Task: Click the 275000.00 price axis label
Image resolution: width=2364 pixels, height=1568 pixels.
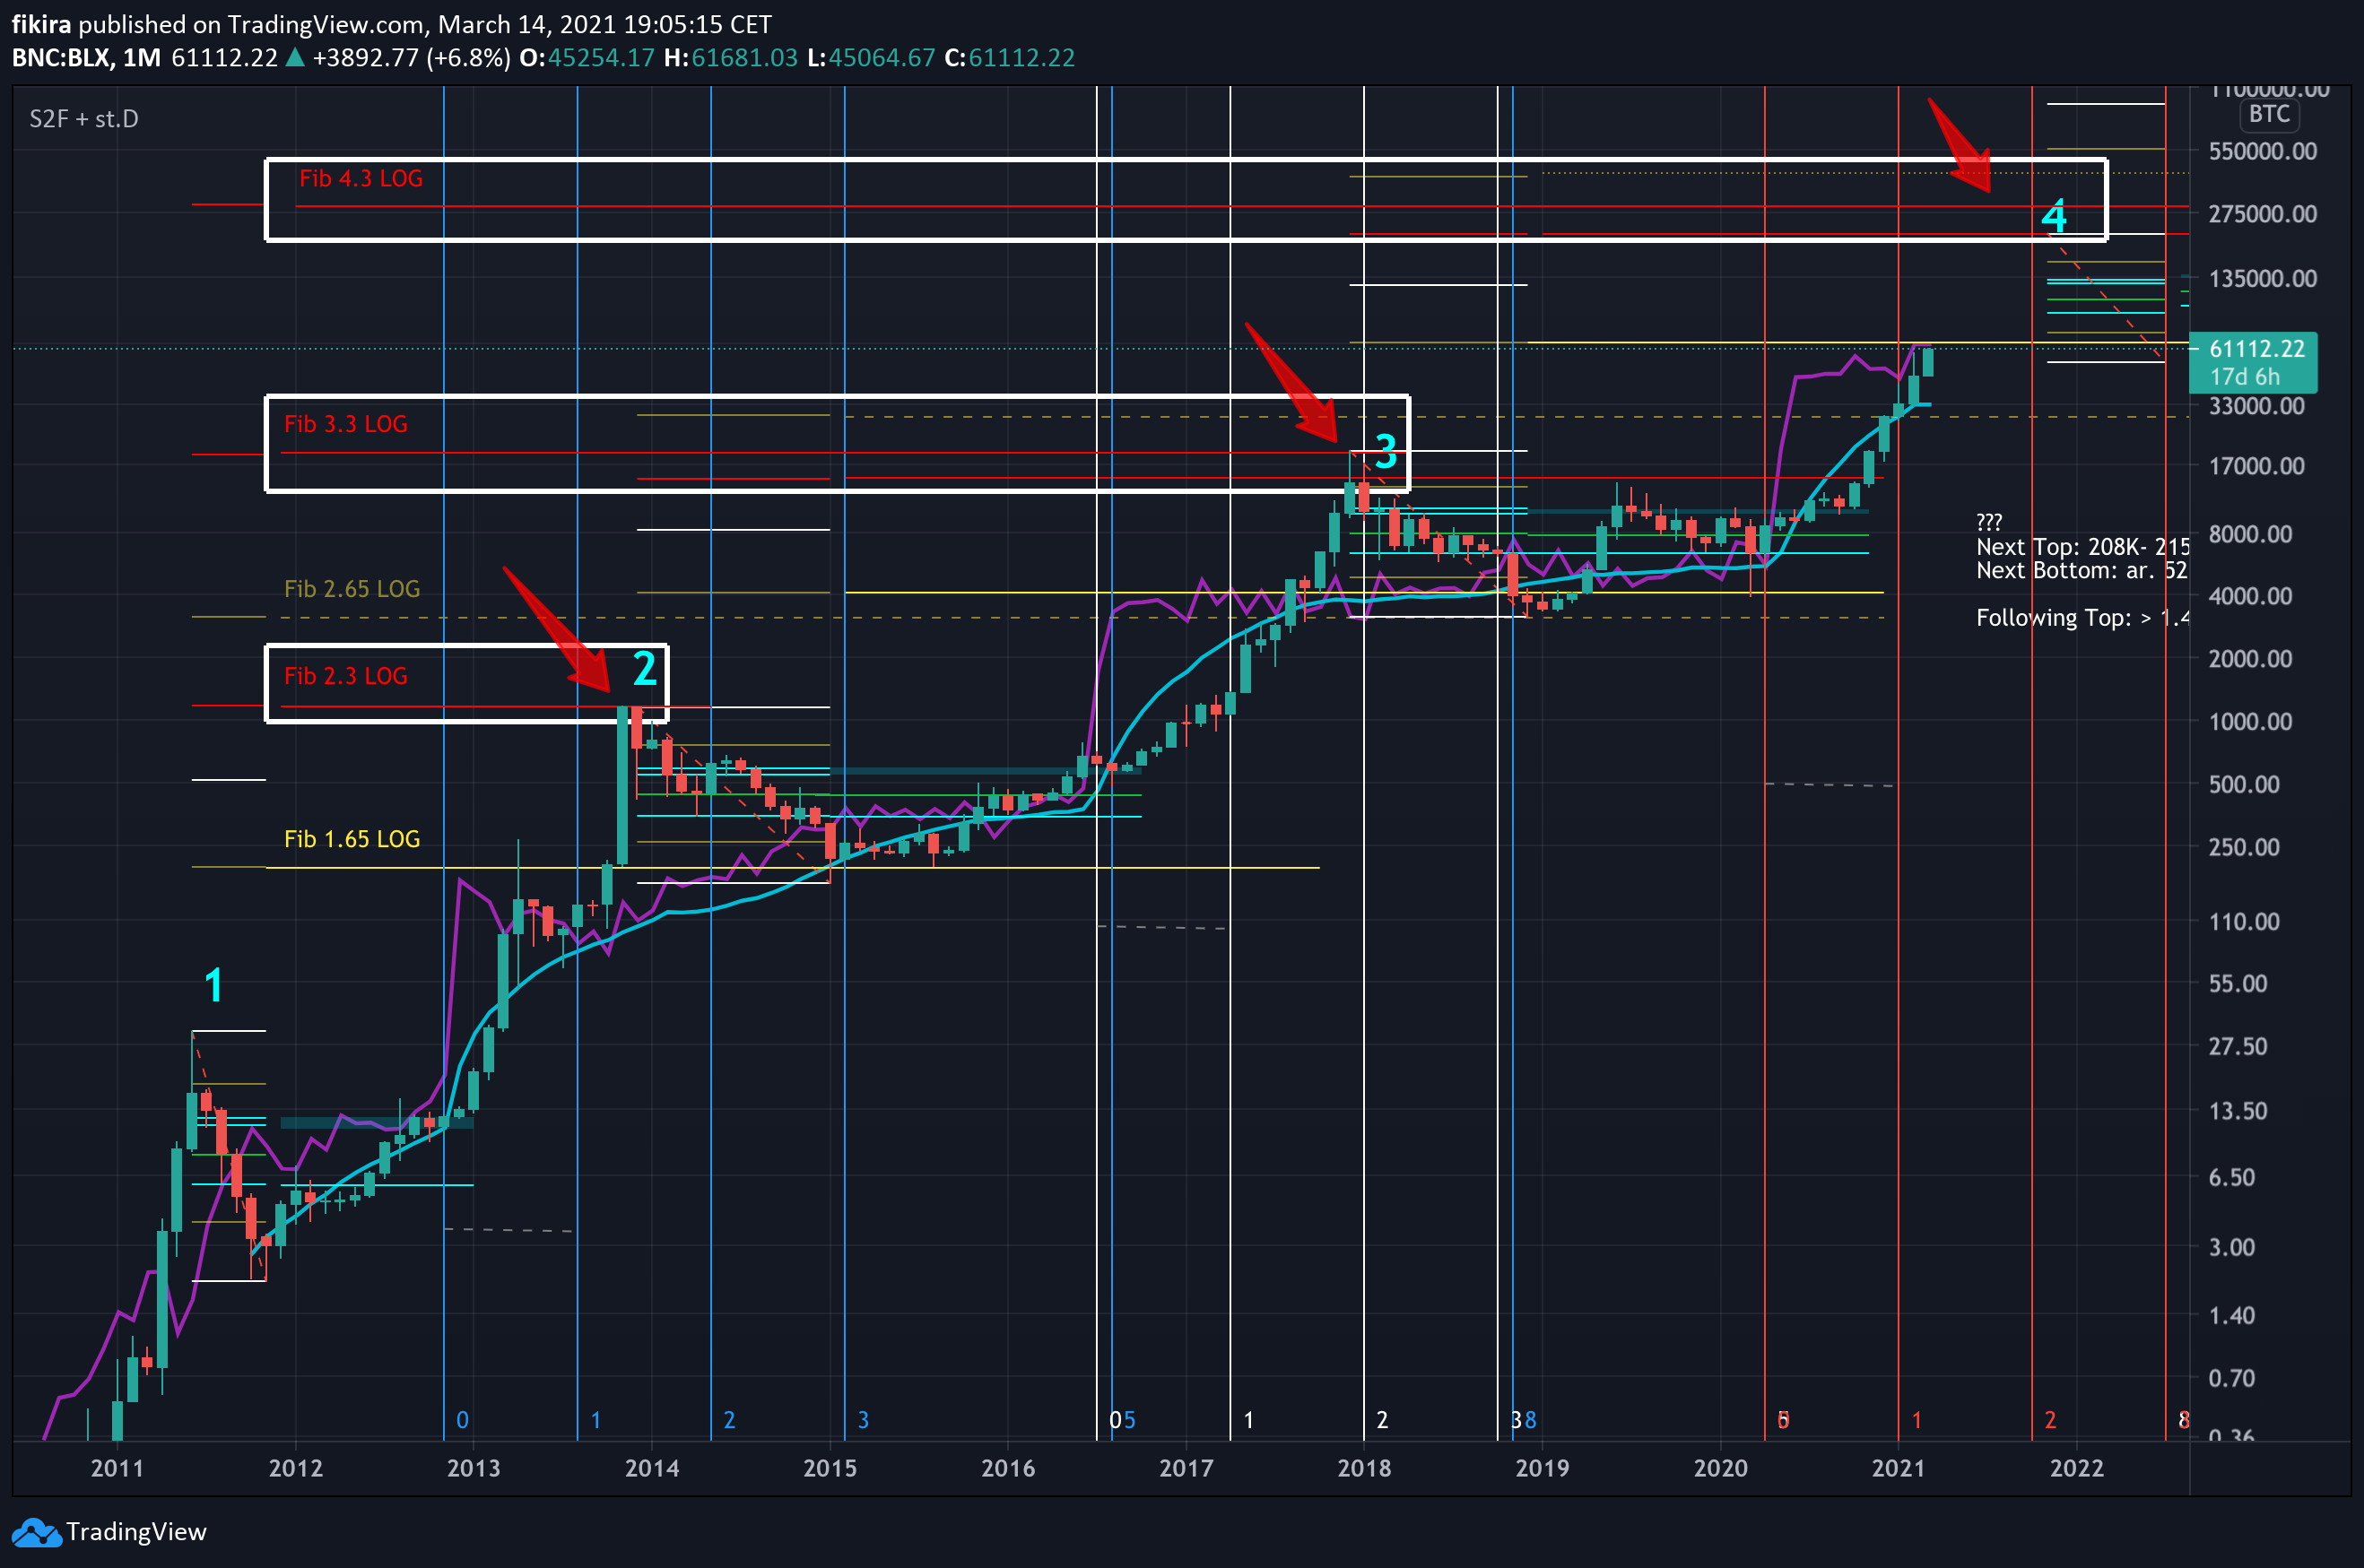Action: [x=2262, y=214]
